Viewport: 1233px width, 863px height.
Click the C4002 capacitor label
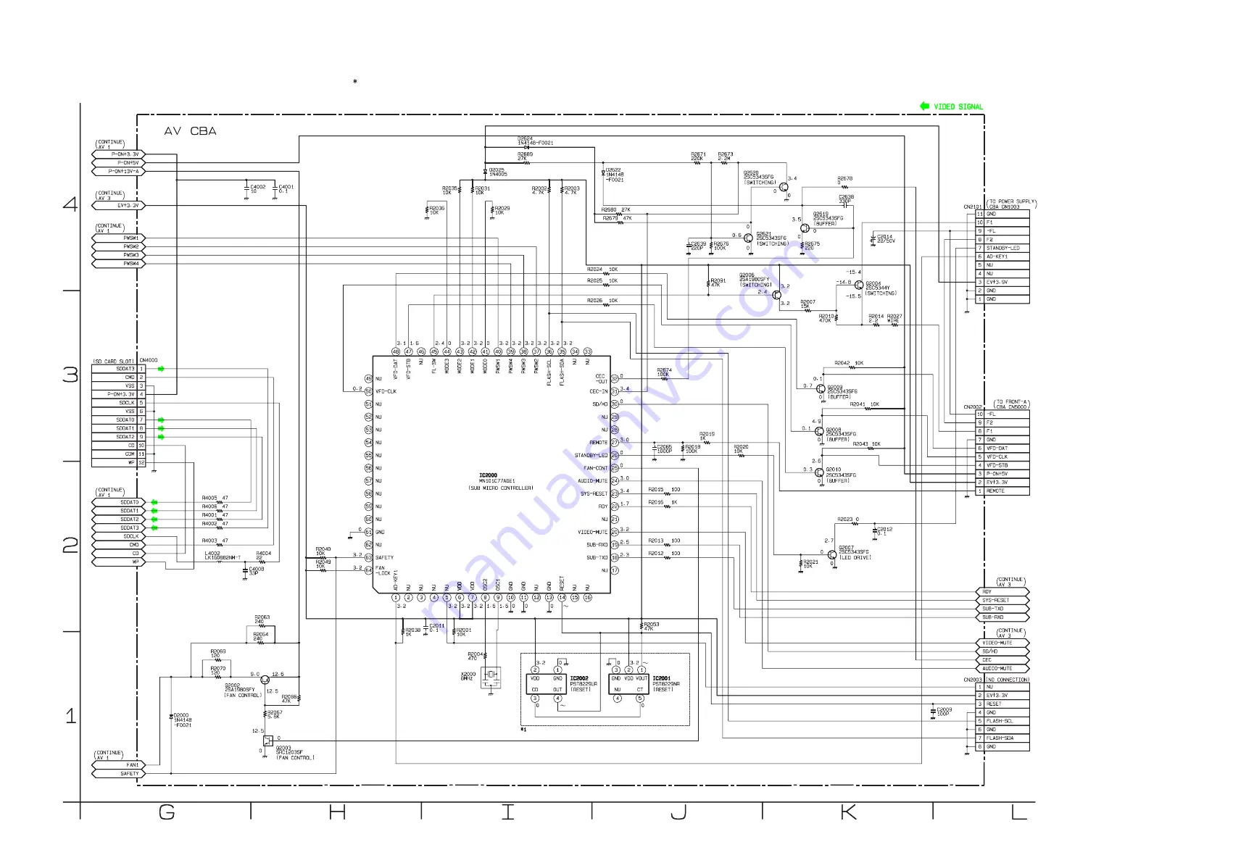click(x=258, y=188)
